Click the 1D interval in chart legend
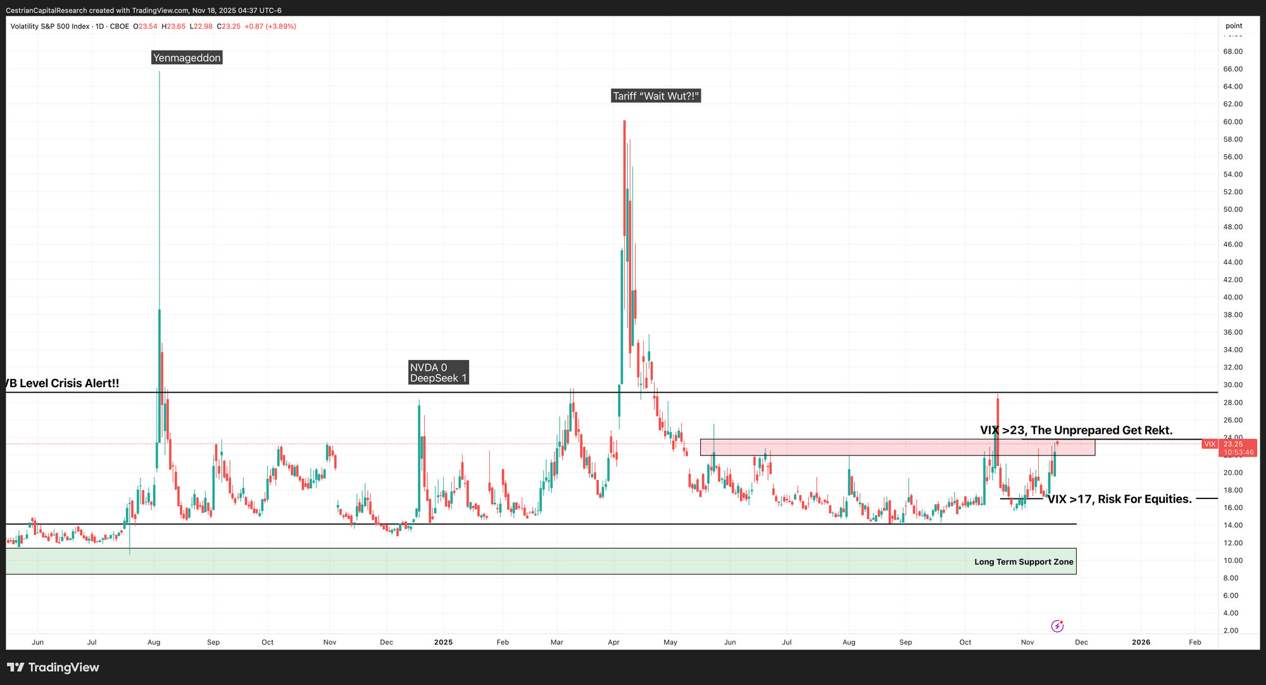 pos(100,27)
